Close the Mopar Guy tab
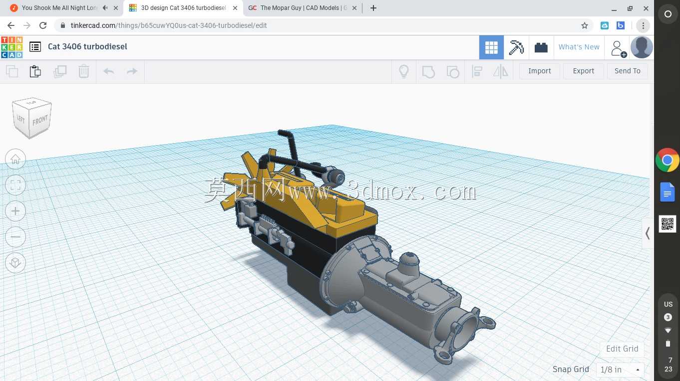The height and width of the screenshot is (381, 680). pyautogui.click(x=355, y=8)
